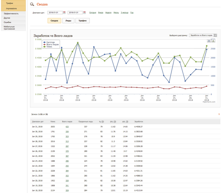Click the help icon next to APL column
223x193 pixels.
tap(128, 121)
